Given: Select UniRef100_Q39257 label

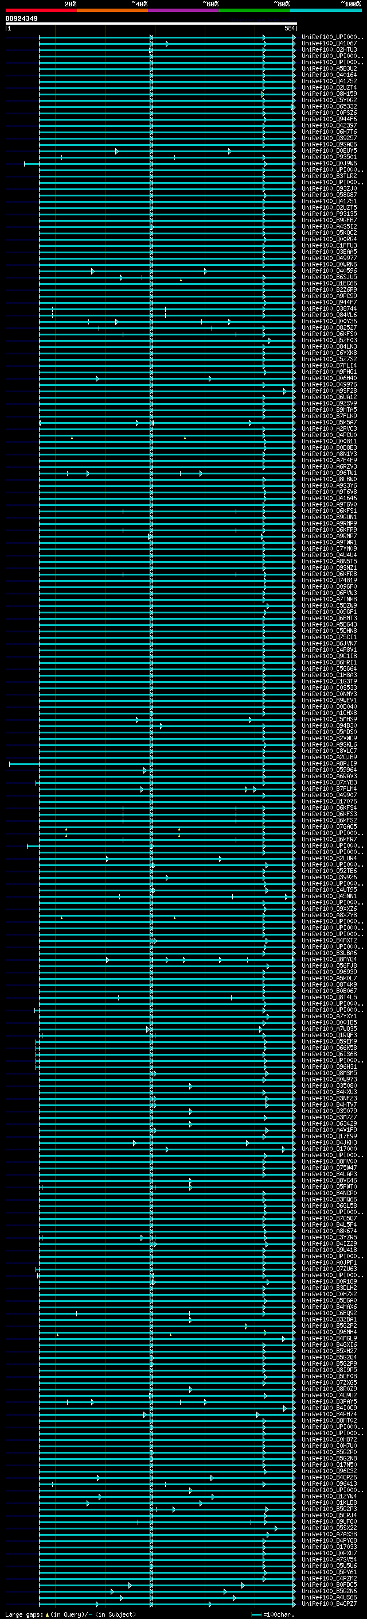Looking at the screenshot, I should pyautogui.click(x=329, y=138).
